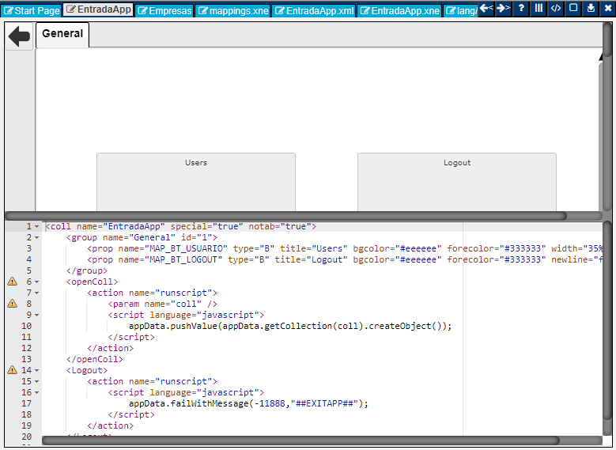This screenshot has width=616, height=450.
Task: Collapse line 2 group fold arrow
Action: pos(37,238)
